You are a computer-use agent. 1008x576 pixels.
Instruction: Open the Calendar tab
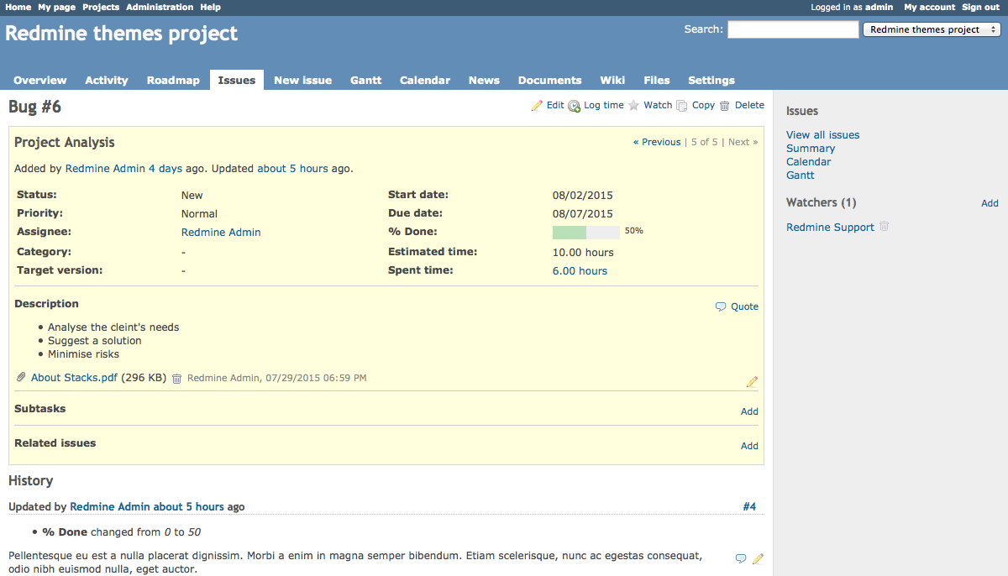(425, 81)
